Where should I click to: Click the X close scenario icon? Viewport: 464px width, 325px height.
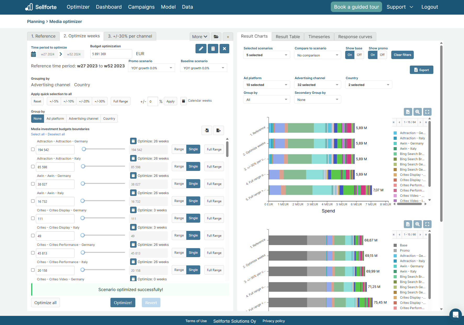click(x=224, y=49)
